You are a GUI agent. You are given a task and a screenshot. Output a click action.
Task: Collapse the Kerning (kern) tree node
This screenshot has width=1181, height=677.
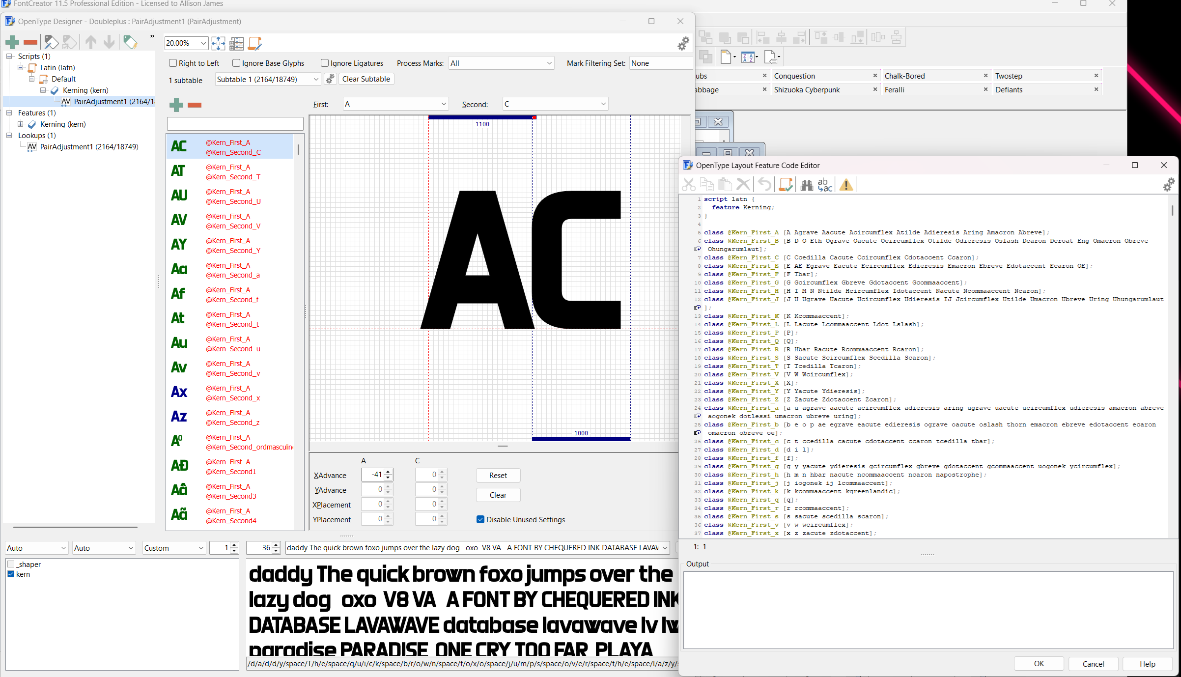[43, 90]
